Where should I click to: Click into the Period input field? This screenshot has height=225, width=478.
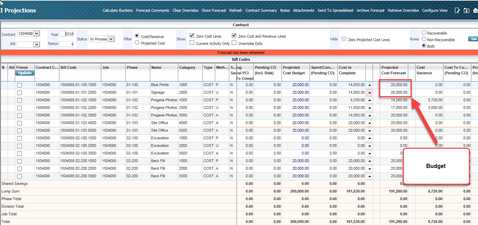click(67, 44)
